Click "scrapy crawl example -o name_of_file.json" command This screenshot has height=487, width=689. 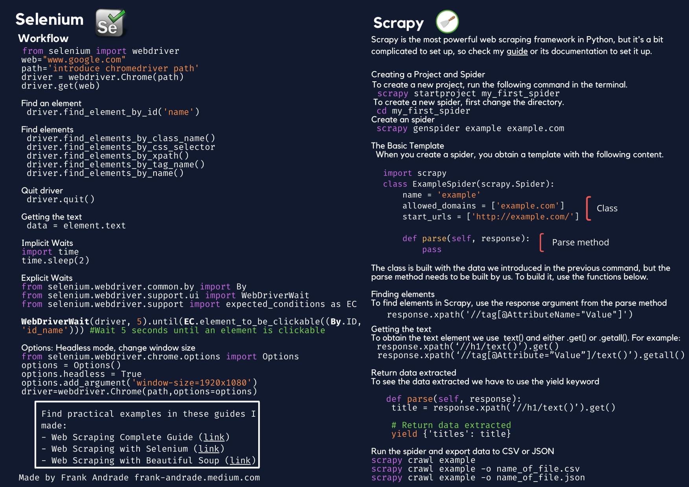[478, 478]
